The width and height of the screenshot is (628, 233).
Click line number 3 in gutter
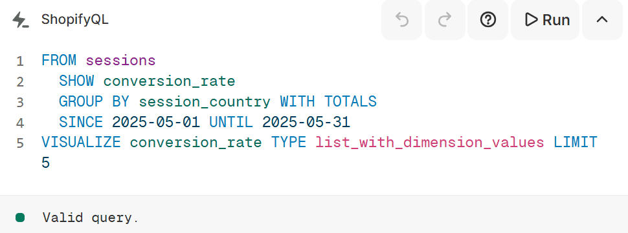coord(20,102)
